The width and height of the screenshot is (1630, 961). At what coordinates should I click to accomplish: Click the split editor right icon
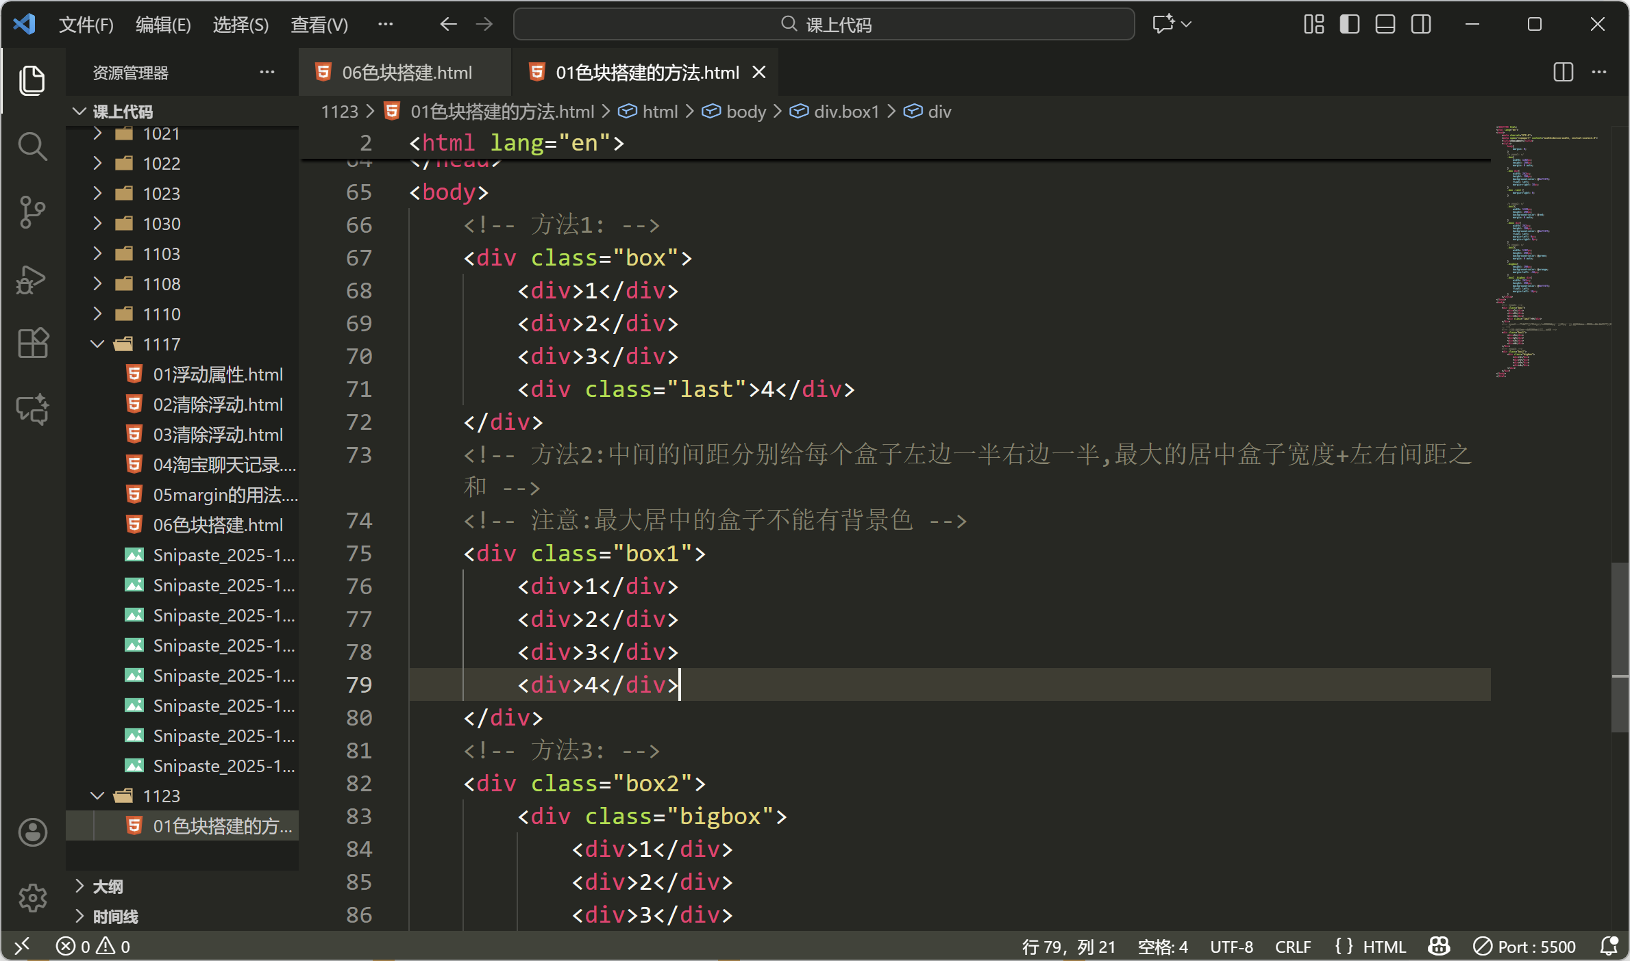pyautogui.click(x=1563, y=73)
